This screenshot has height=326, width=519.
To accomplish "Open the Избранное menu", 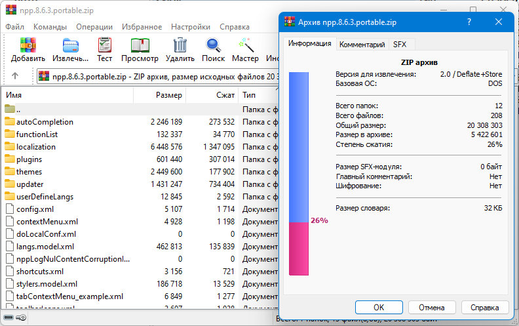I will coord(142,27).
